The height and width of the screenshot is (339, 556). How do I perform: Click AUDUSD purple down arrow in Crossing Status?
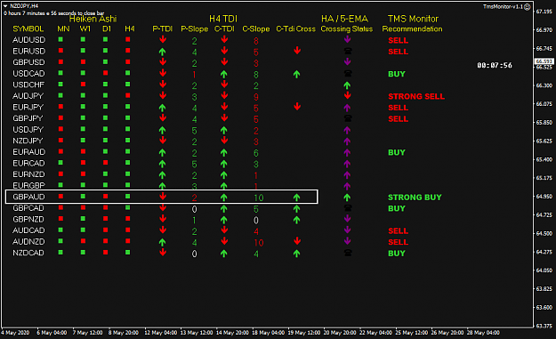click(x=348, y=39)
